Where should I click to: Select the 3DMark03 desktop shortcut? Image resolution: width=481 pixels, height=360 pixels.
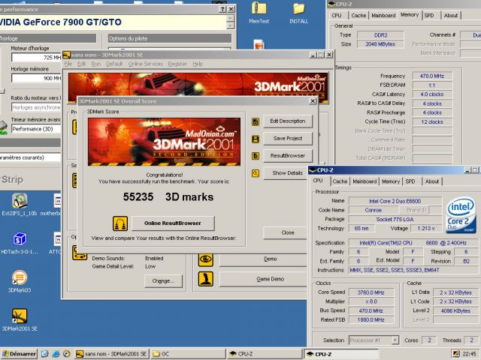point(20,282)
